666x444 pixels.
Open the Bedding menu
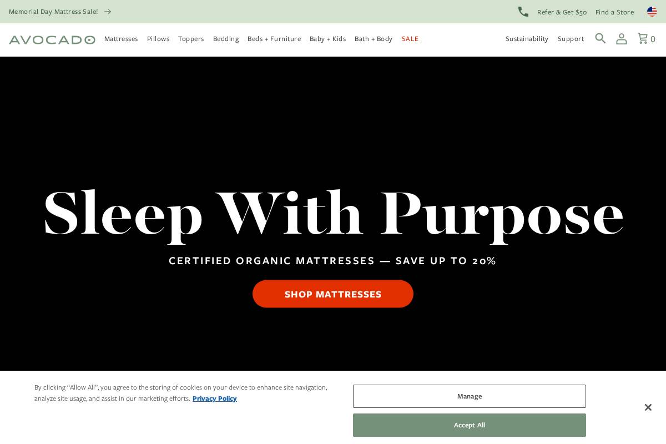tap(226, 39)
